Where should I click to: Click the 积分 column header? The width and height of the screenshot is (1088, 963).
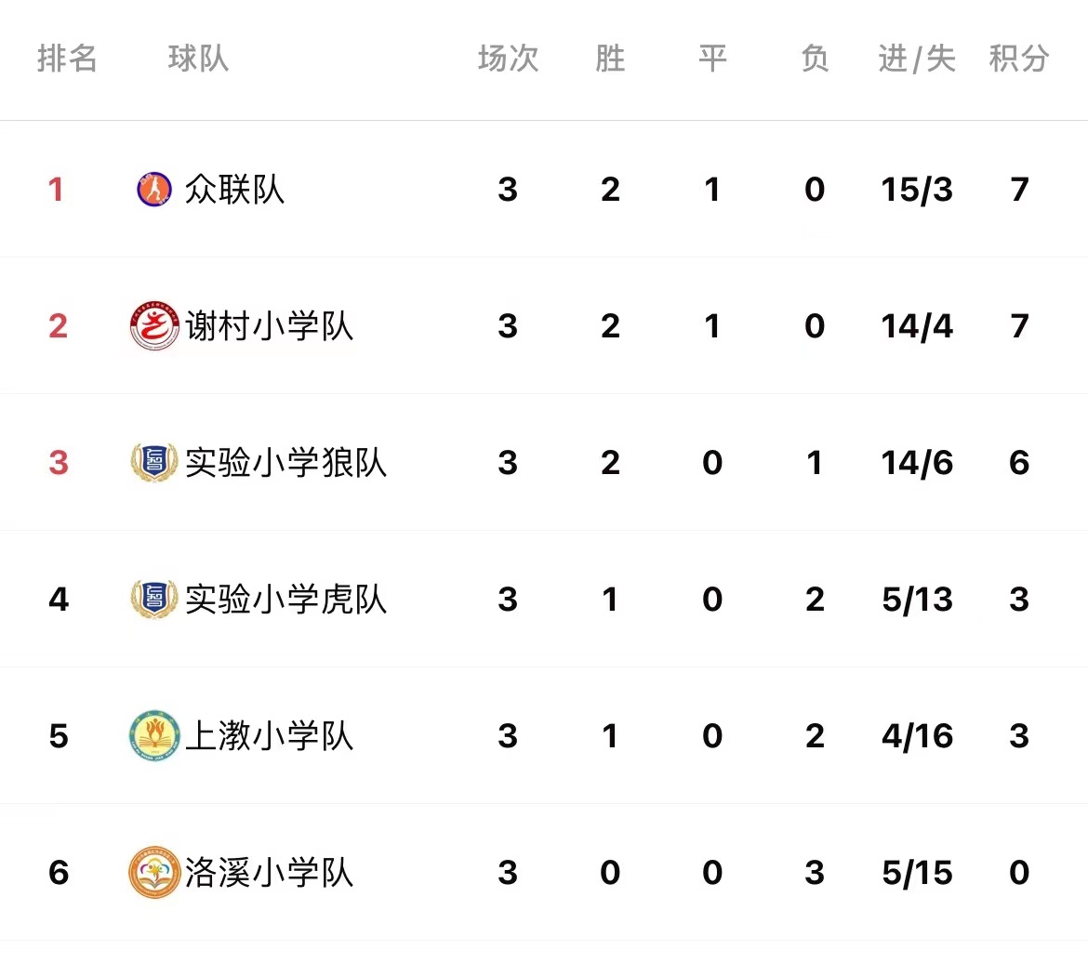click(1019, 59)
